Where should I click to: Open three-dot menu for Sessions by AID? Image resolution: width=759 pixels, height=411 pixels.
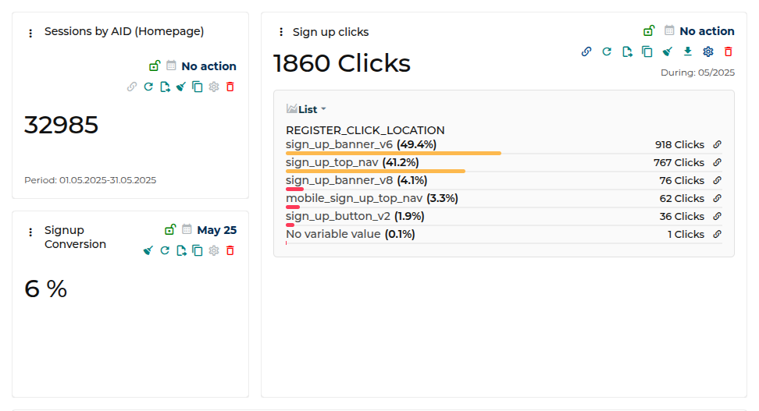[30, 33]
